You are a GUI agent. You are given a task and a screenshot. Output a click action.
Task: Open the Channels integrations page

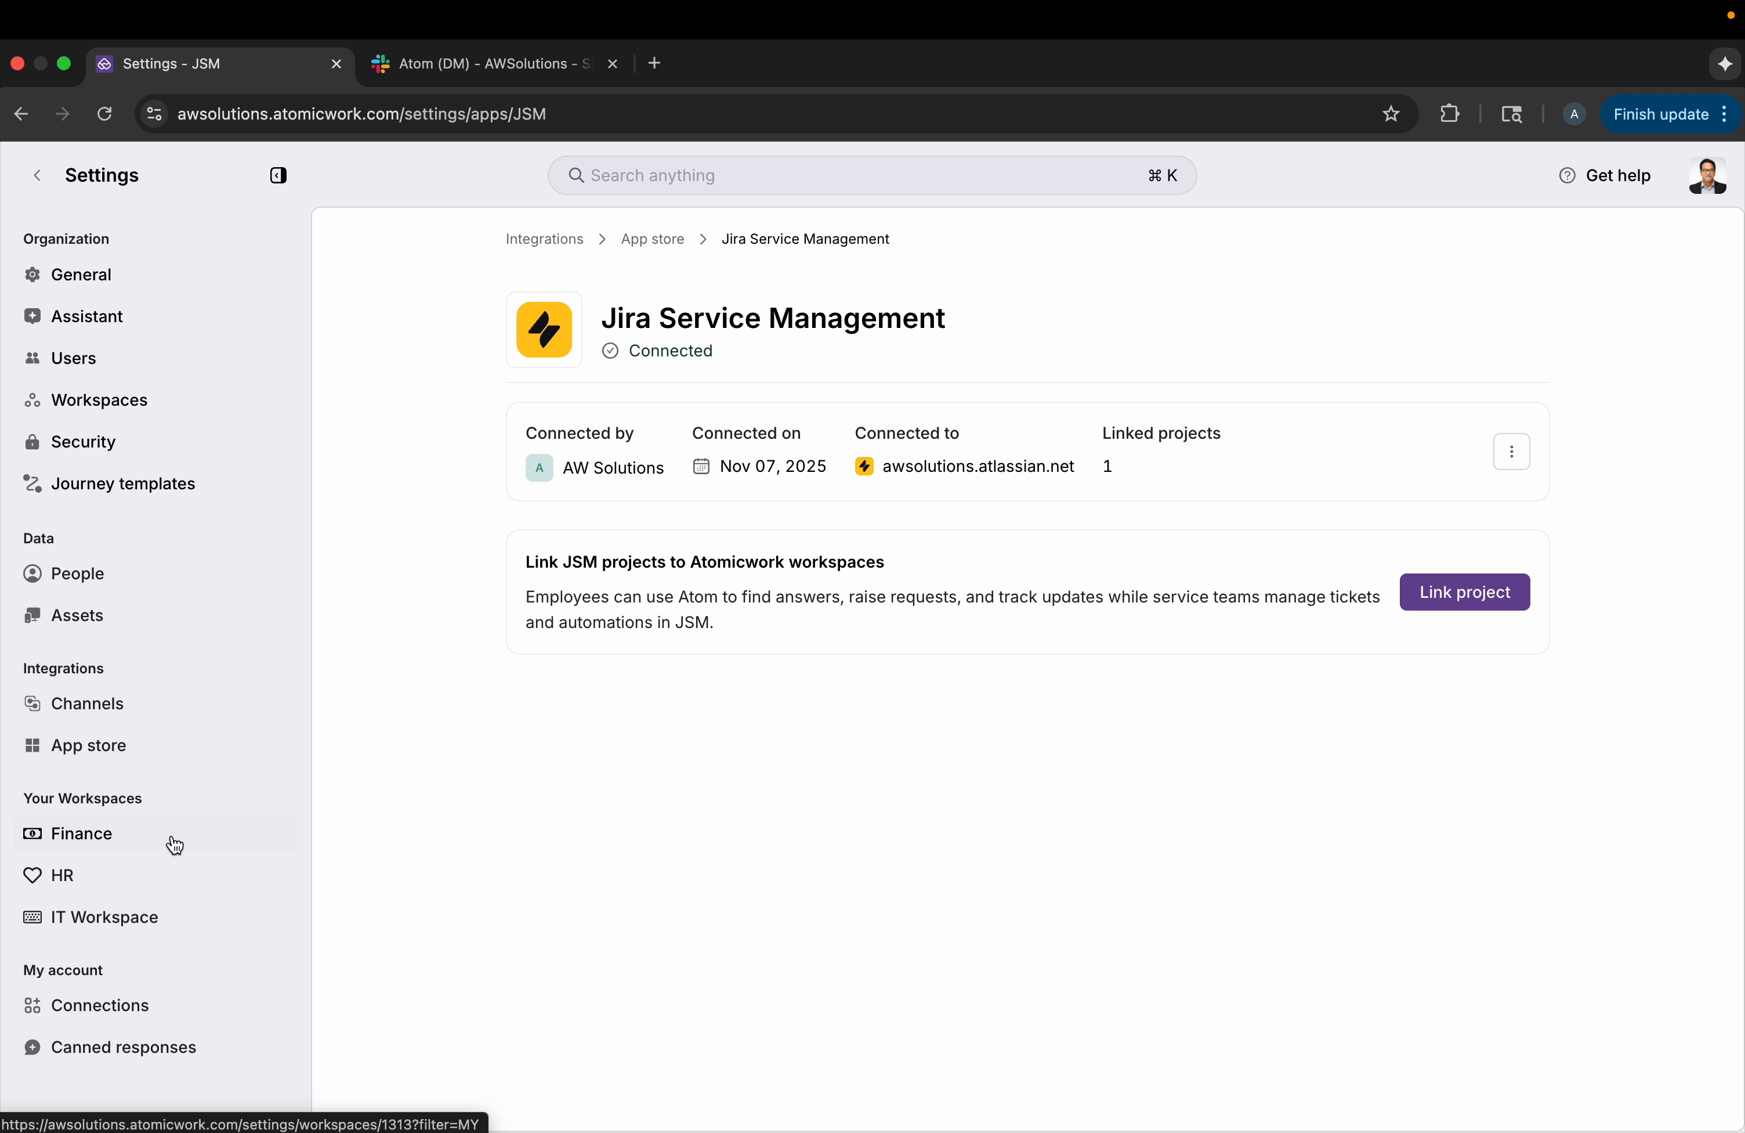pyautogui.click(x=86, y=703)
